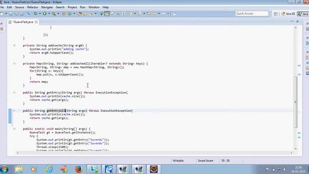Image resolution: width=309 pixels, height=174 pixels.
Task: Open the Project menu
Action: click(x=72, y=7)
